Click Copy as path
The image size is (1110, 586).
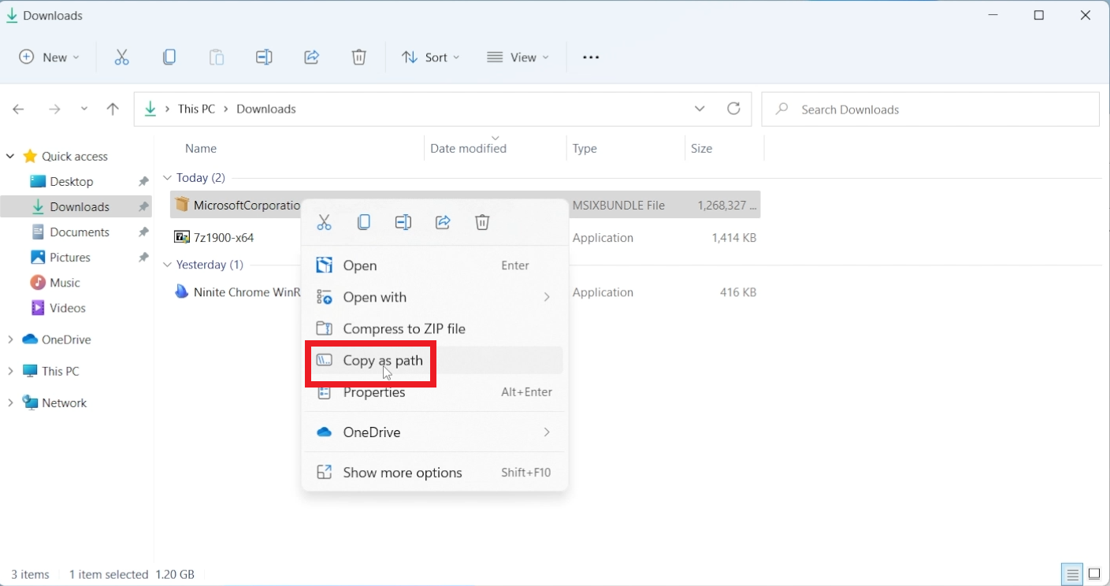click(x=382, y=360)
